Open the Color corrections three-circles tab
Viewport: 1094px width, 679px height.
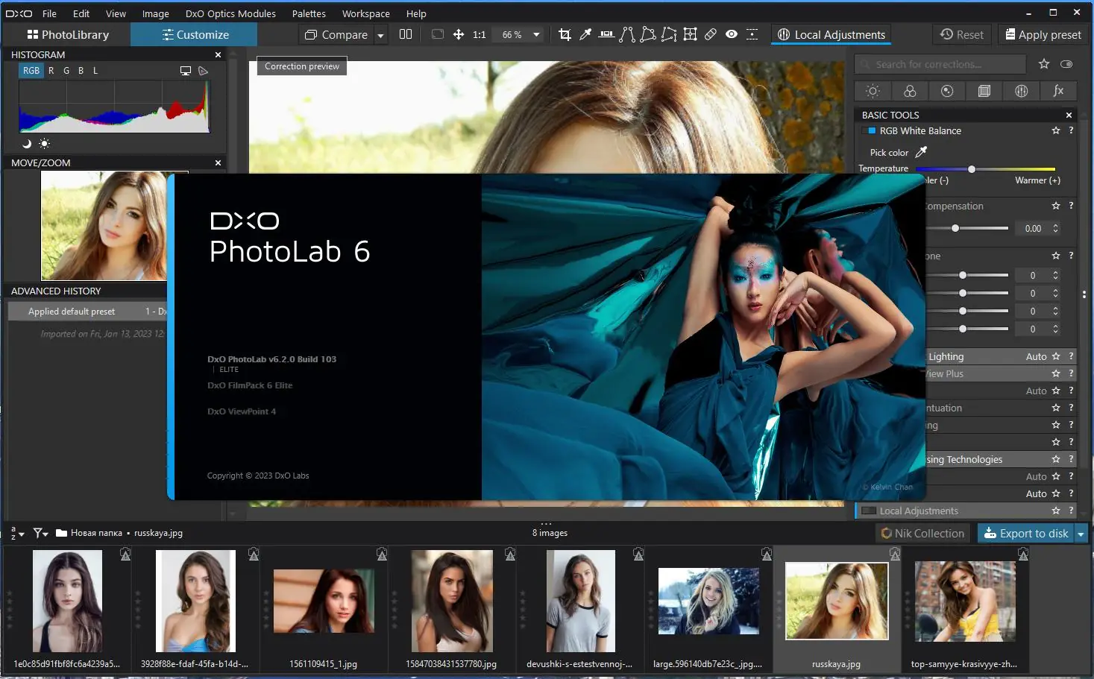pos(910,91)
